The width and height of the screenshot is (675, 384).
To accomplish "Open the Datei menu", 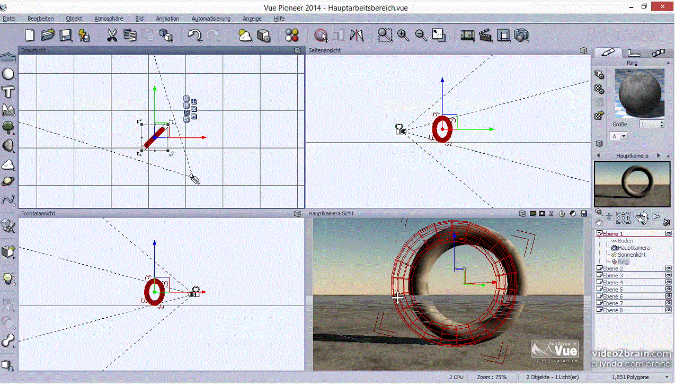I will (9, 19).
